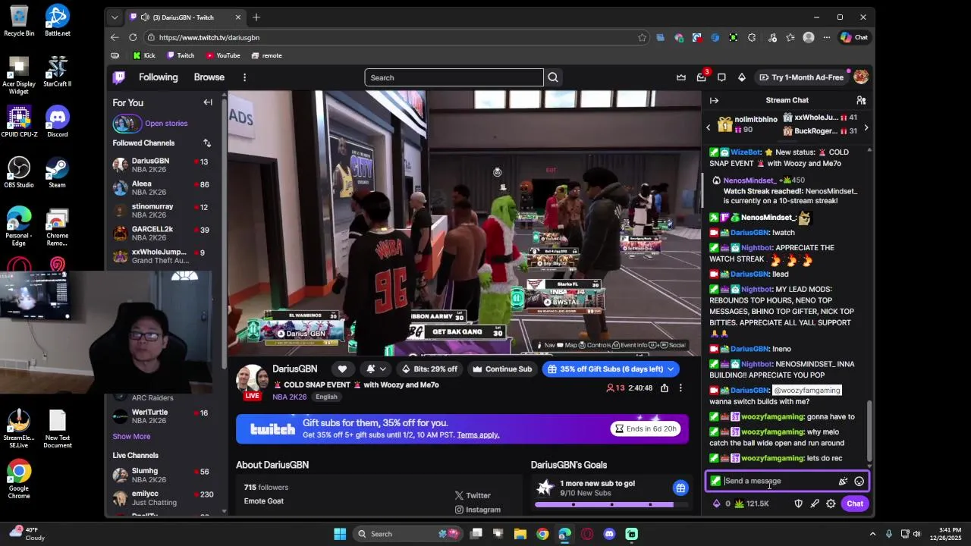The width and height of the screenshot is (971, 546).
Task: Open the YouTube bookmark
Action: [x=223, y=55]
